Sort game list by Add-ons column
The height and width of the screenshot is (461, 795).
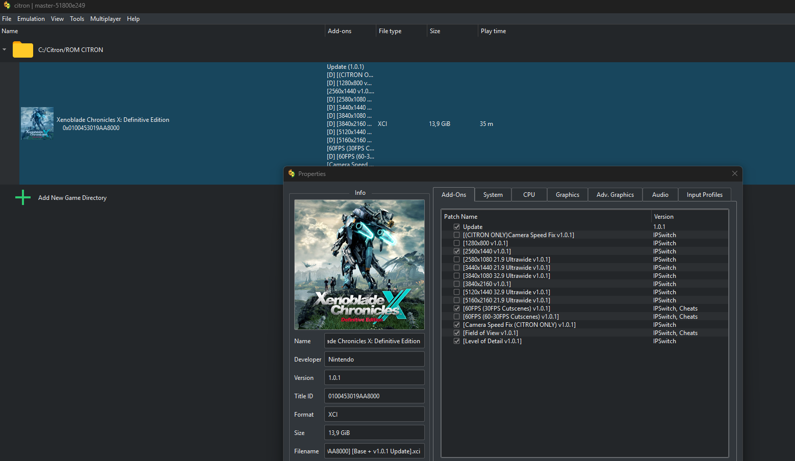click(350, 31)
